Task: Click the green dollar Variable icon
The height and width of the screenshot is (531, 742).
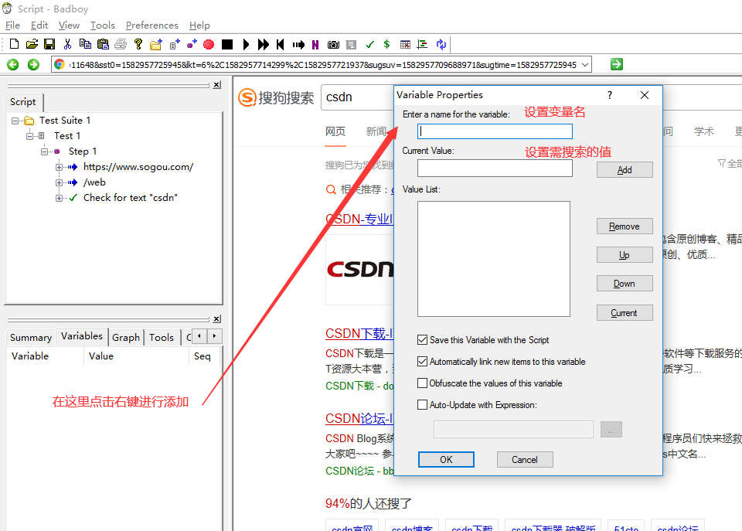Action: 386,44
